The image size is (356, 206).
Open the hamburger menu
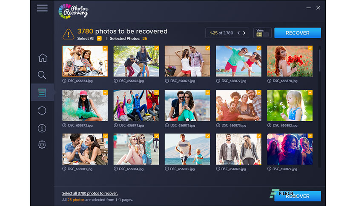42,8
